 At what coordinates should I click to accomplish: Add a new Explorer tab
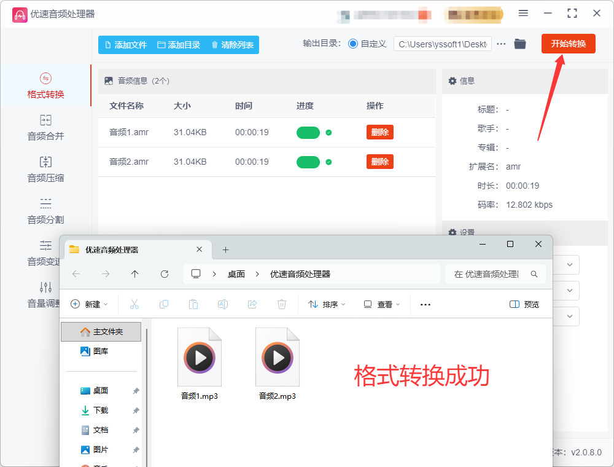(225, 249)
